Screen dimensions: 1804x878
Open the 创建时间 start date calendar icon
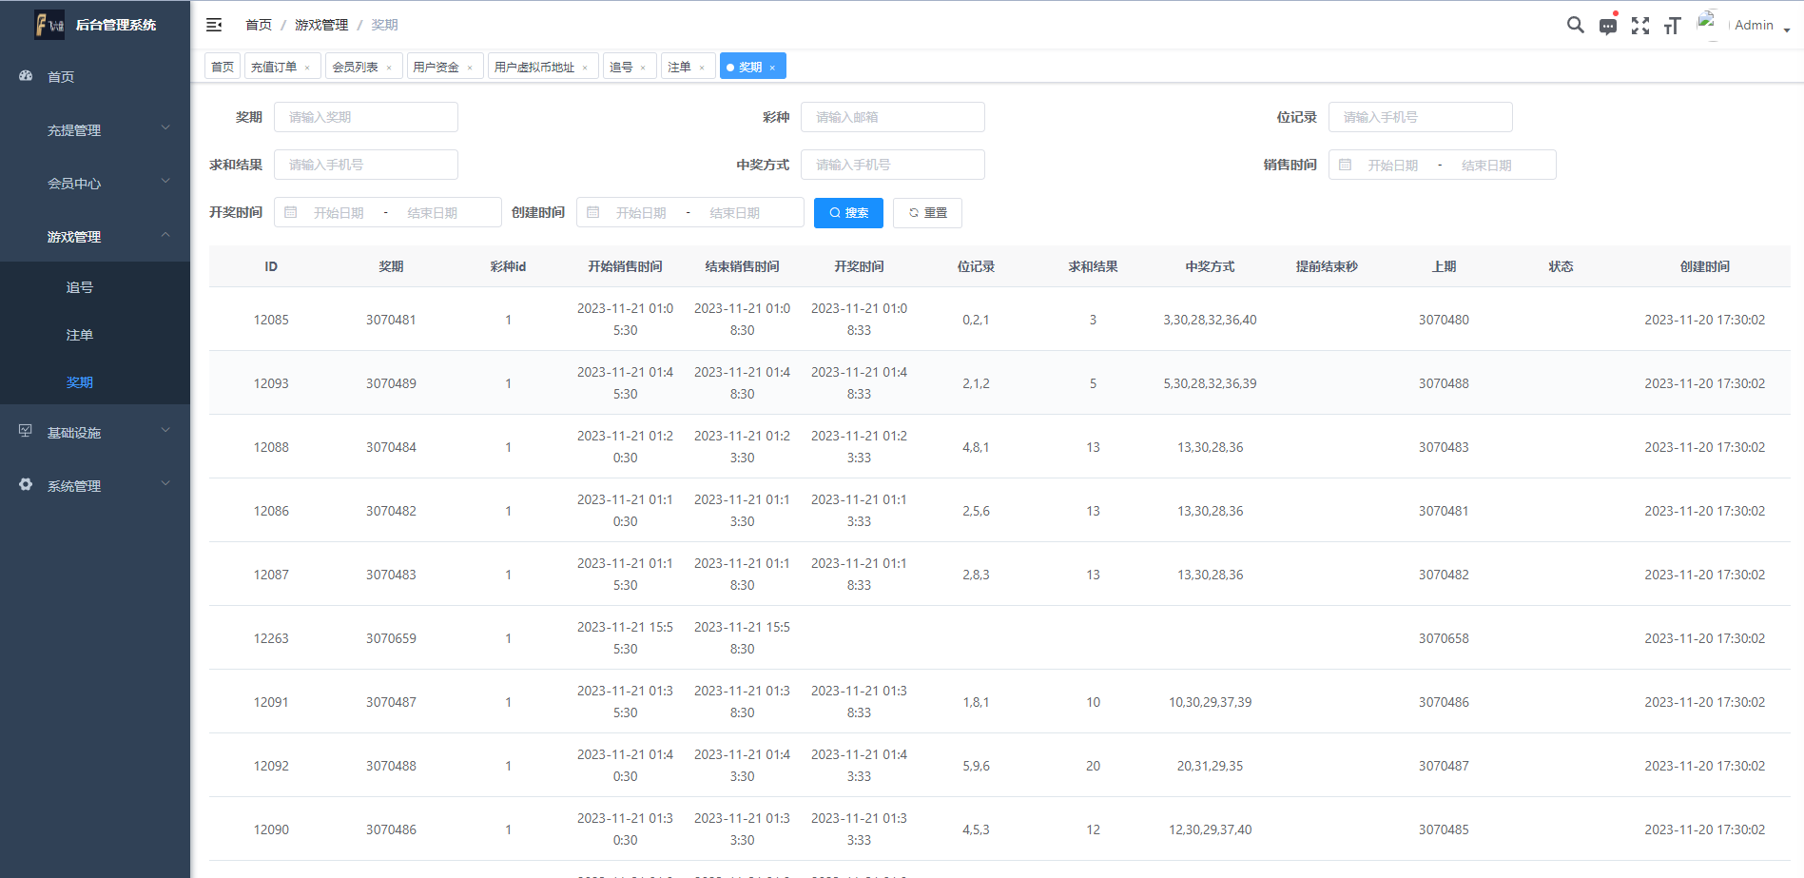tap(593, 211)
